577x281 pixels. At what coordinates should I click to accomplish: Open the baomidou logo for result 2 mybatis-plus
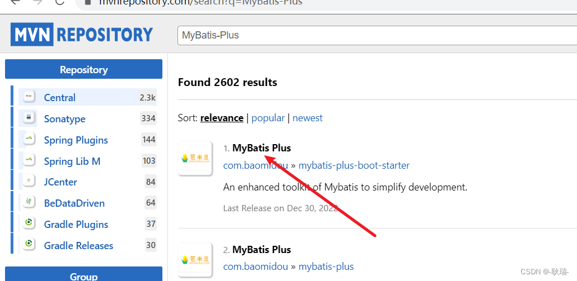point(195,260)
